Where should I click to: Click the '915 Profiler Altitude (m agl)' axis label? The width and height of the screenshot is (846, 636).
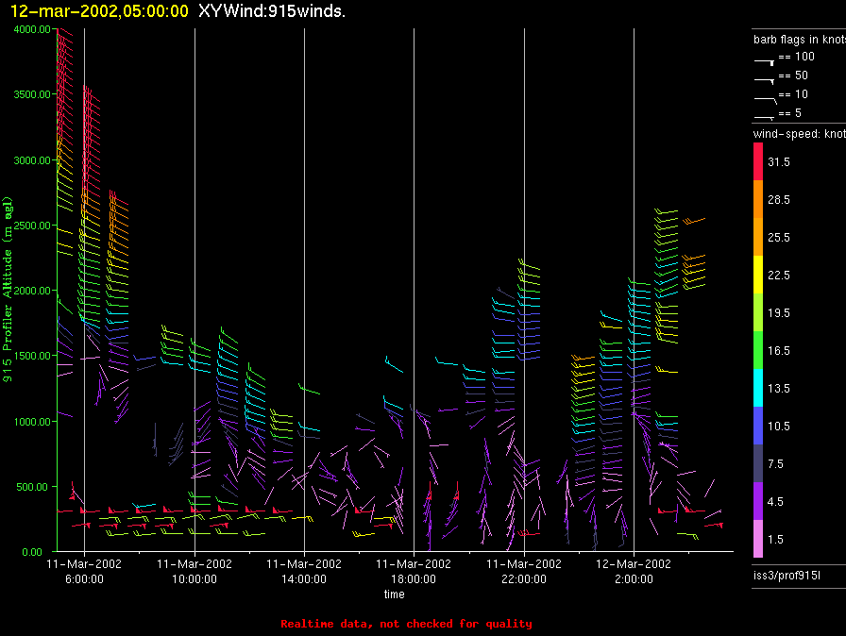(8, 290)
